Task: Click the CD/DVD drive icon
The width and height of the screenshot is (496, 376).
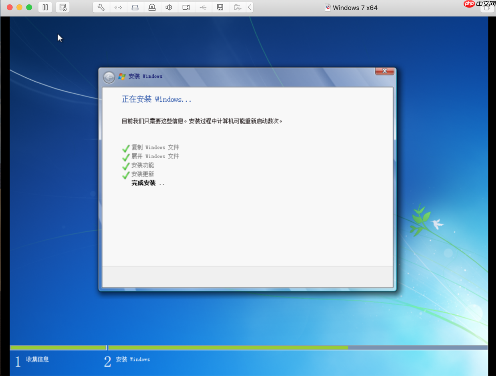Action: click(152, 7)
